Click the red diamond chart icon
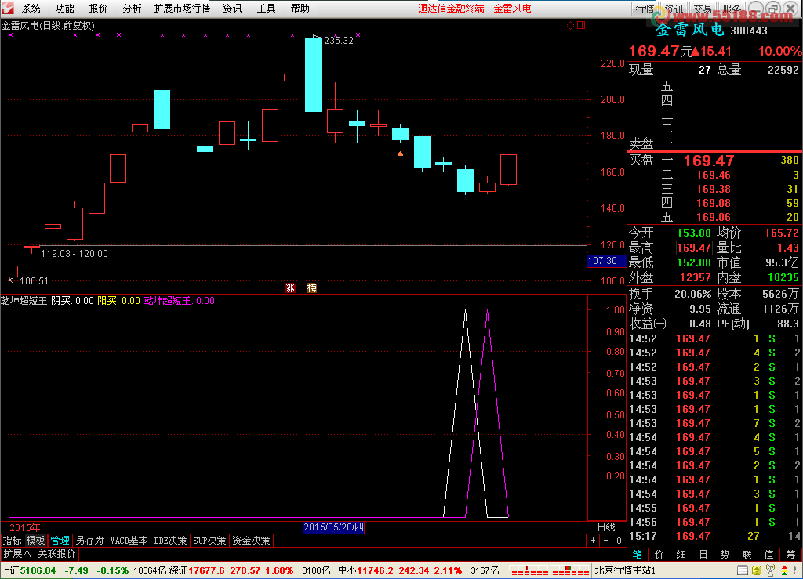This screenshot has height=579, width=803. (571, 26)
